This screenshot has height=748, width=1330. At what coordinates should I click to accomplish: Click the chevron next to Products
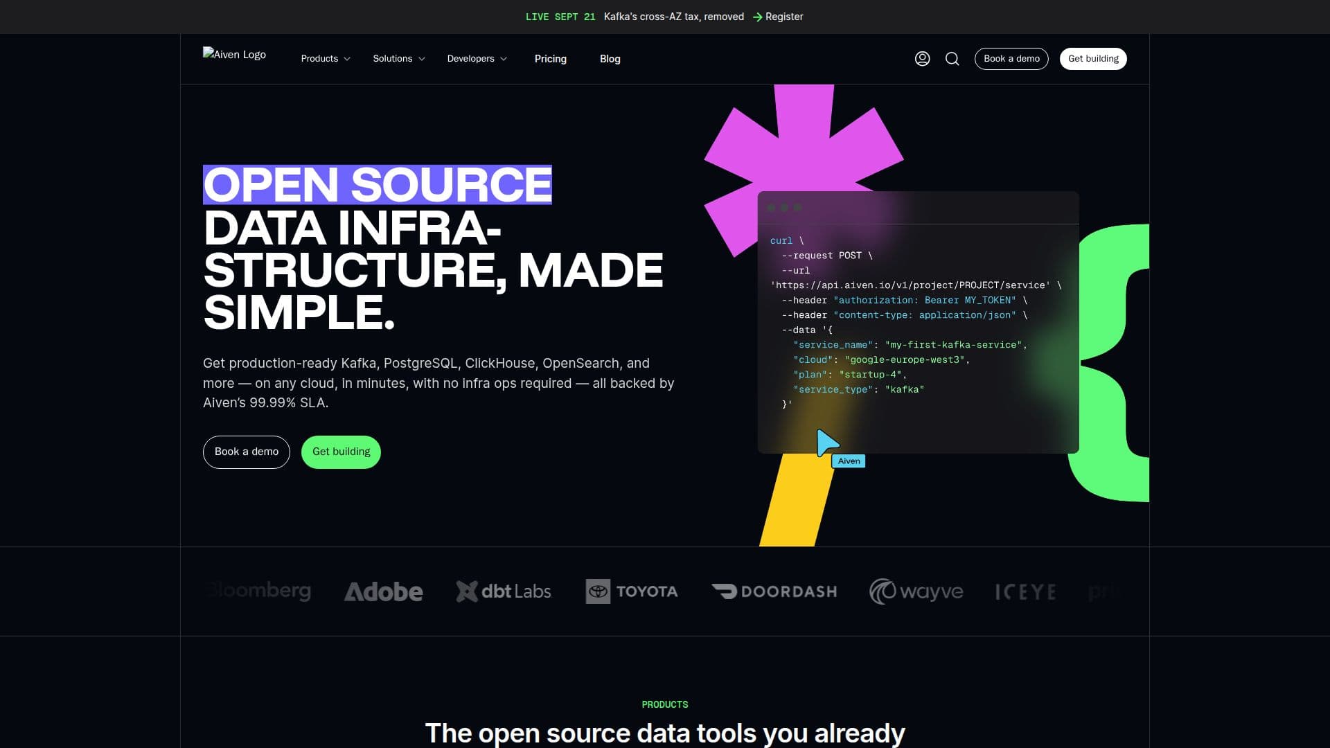[x=347, y=59]
